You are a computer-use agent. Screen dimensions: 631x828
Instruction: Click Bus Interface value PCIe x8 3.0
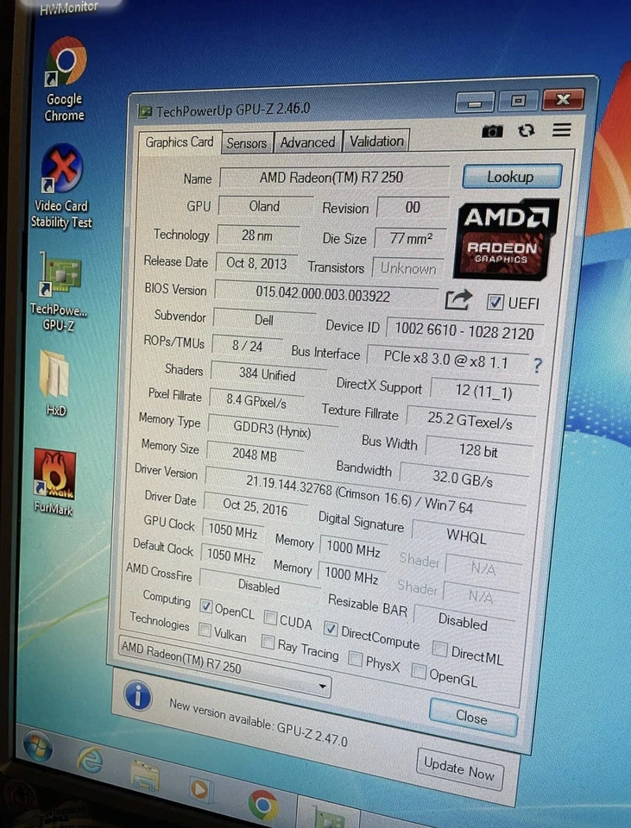(446, 361)
